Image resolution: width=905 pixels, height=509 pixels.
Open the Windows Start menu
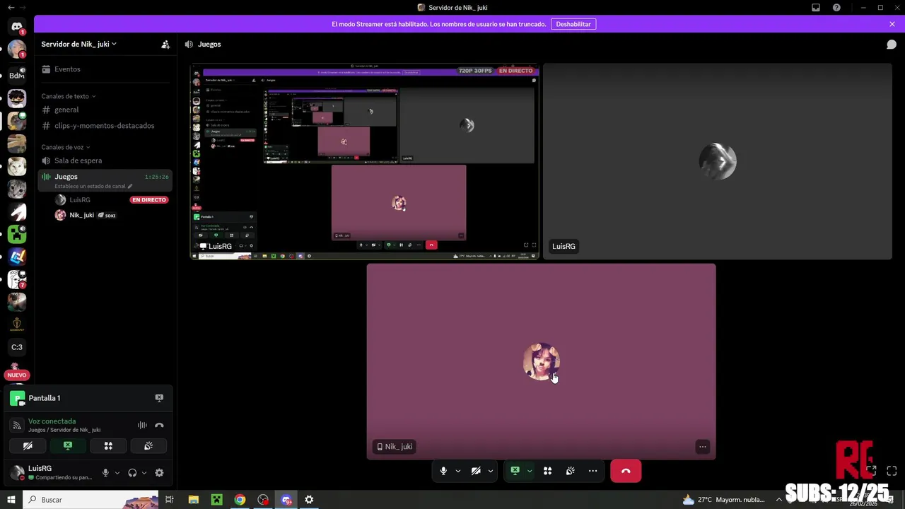[x=11, y=500]
